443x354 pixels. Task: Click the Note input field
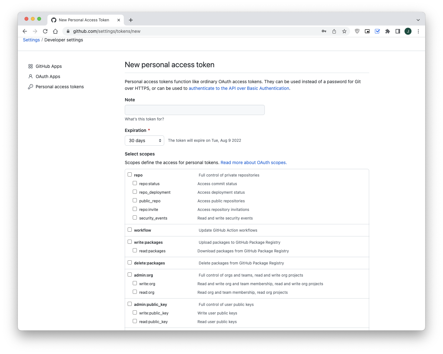(195, 110)
